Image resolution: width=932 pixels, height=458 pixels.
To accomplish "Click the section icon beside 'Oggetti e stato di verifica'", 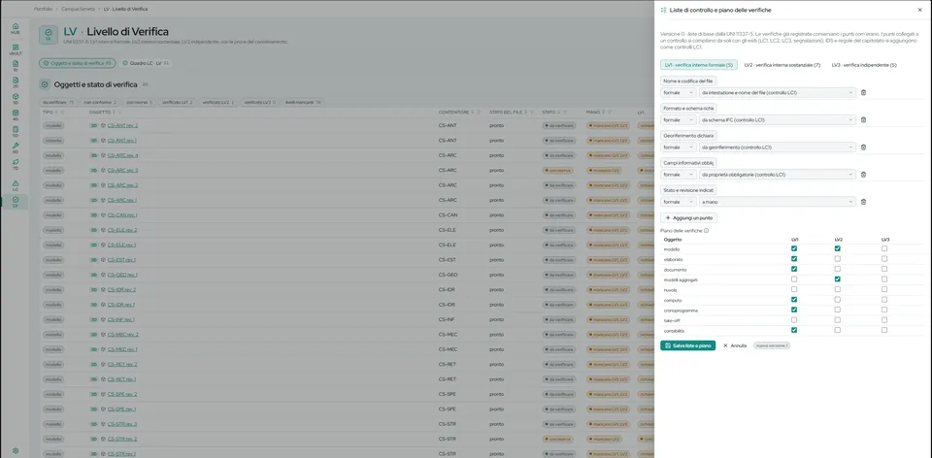I will 45,85.
